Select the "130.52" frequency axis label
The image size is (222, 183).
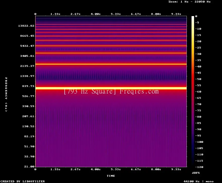tap(28, 126)
